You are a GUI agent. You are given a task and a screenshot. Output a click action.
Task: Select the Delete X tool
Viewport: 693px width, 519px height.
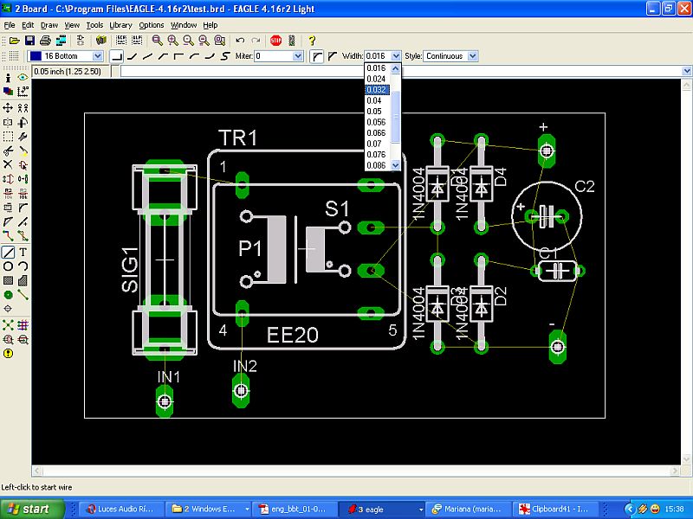[8, 165]
